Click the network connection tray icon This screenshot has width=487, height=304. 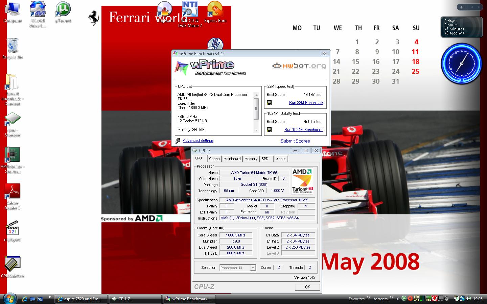[x=462, y=298]
